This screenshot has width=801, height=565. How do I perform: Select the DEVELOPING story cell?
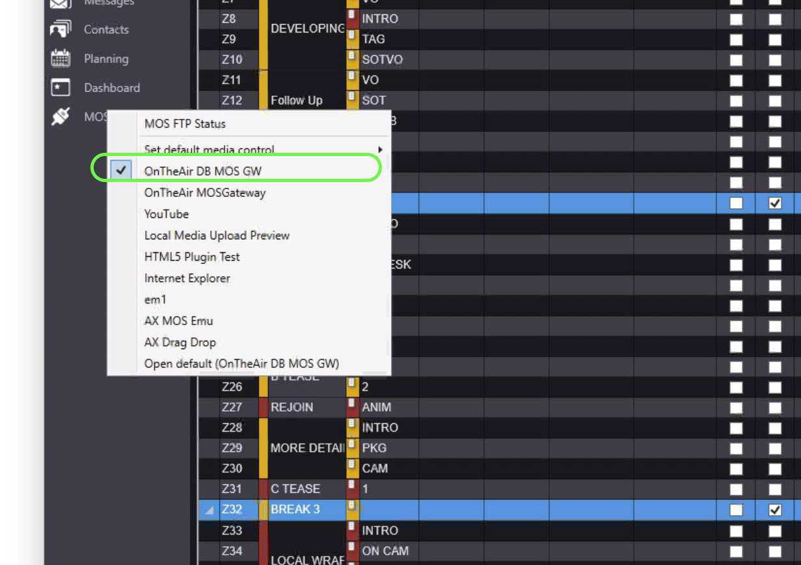coord(306,29)
